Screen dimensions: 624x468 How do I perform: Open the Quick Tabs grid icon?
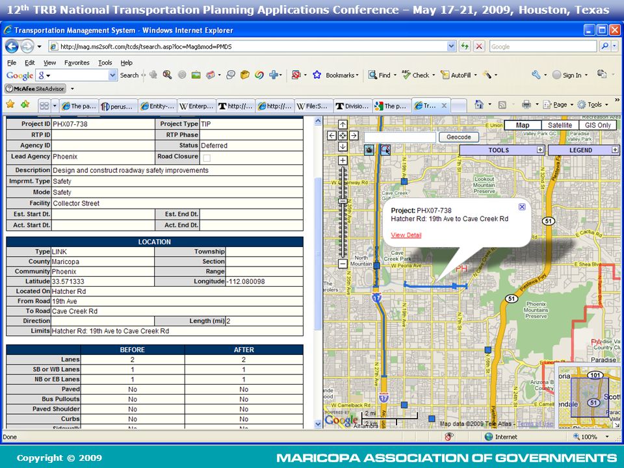coord(44,105)
